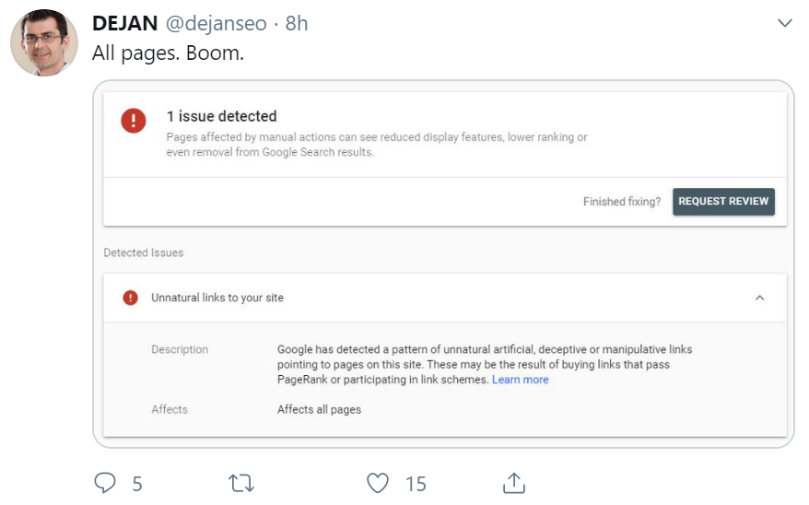Click the small red warning icon beside 'Unnatural links'
This screenshot has height=505, width=809.
point(131,298)
